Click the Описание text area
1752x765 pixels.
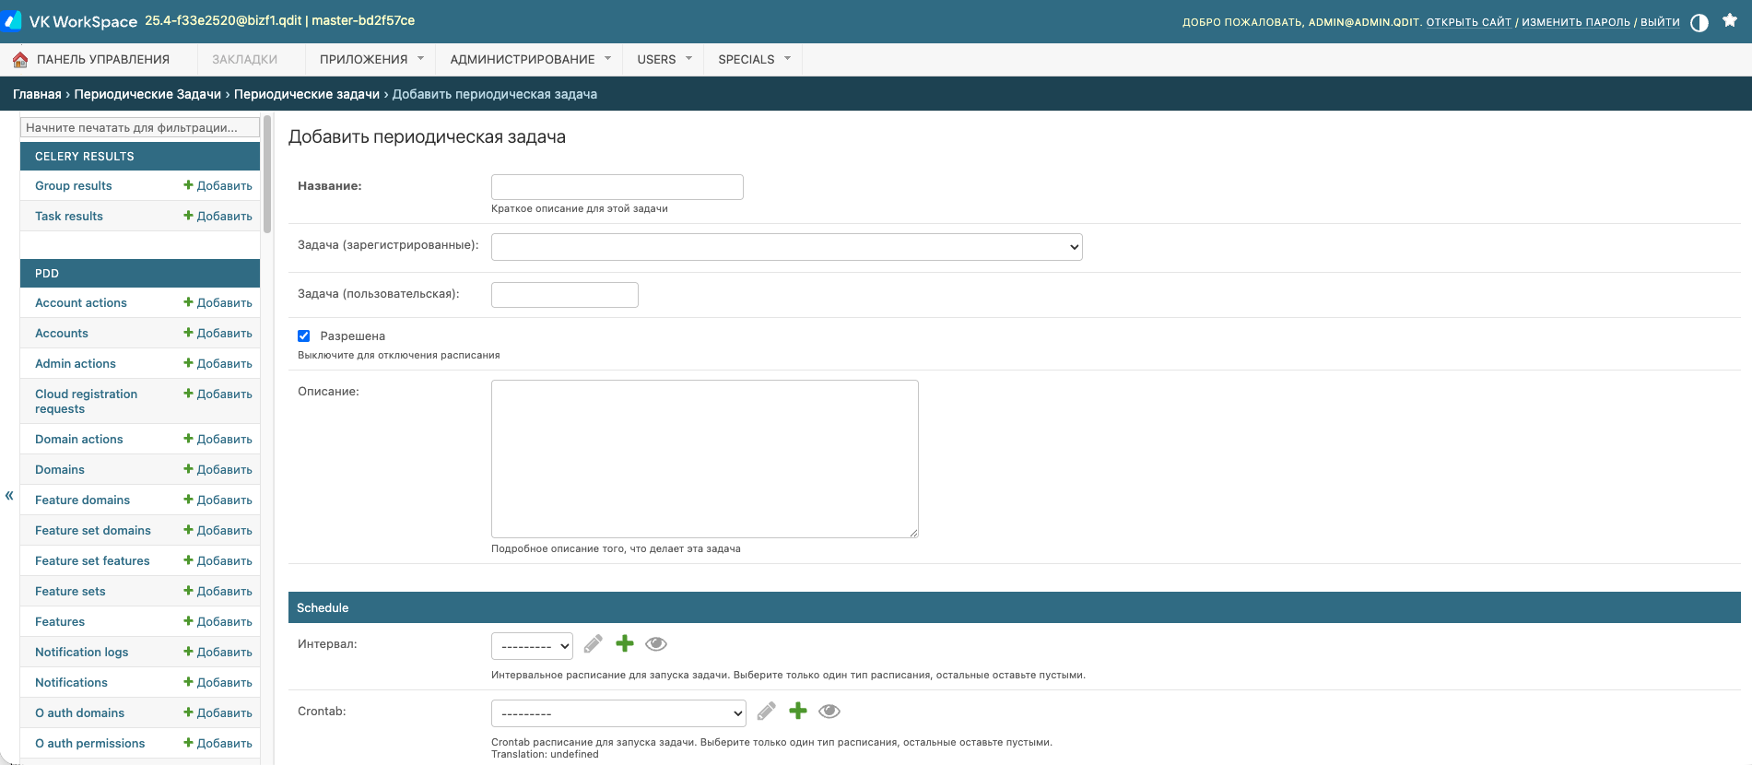(x=705, y=459)
